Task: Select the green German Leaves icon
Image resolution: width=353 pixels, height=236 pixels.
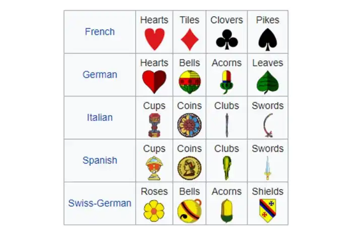Action: point(267,82)
